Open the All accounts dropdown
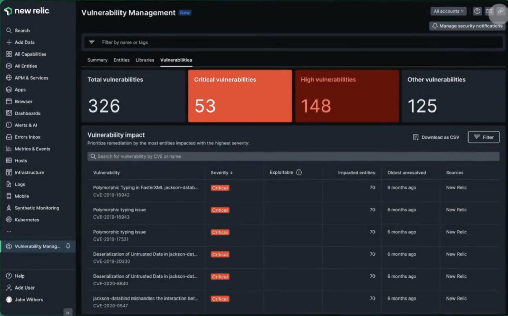 point(448,11)
